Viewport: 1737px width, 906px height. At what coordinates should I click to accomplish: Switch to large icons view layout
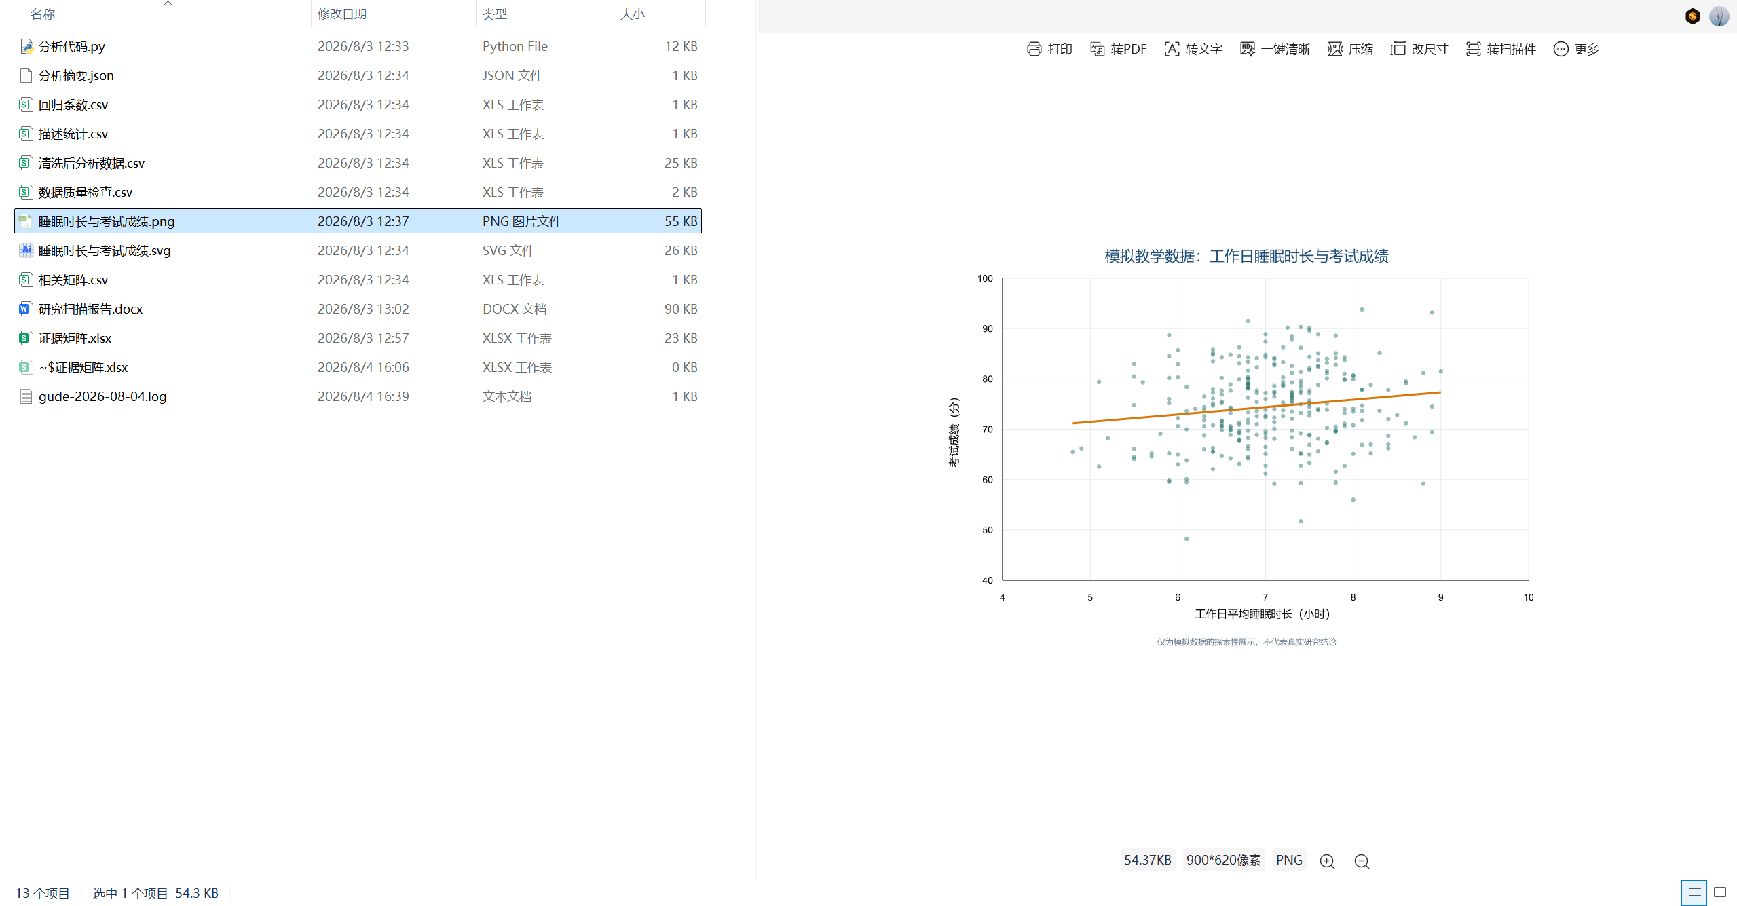[1720, 893]
